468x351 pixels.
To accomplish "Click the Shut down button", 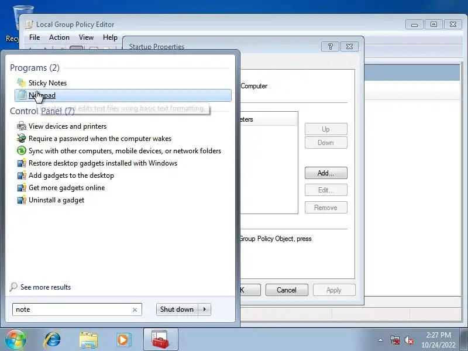I will [177, 309].
